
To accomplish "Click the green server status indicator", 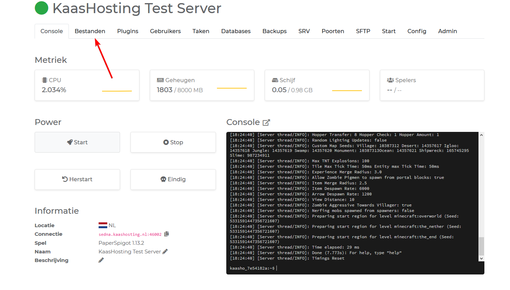I will [x=42, y=8].
